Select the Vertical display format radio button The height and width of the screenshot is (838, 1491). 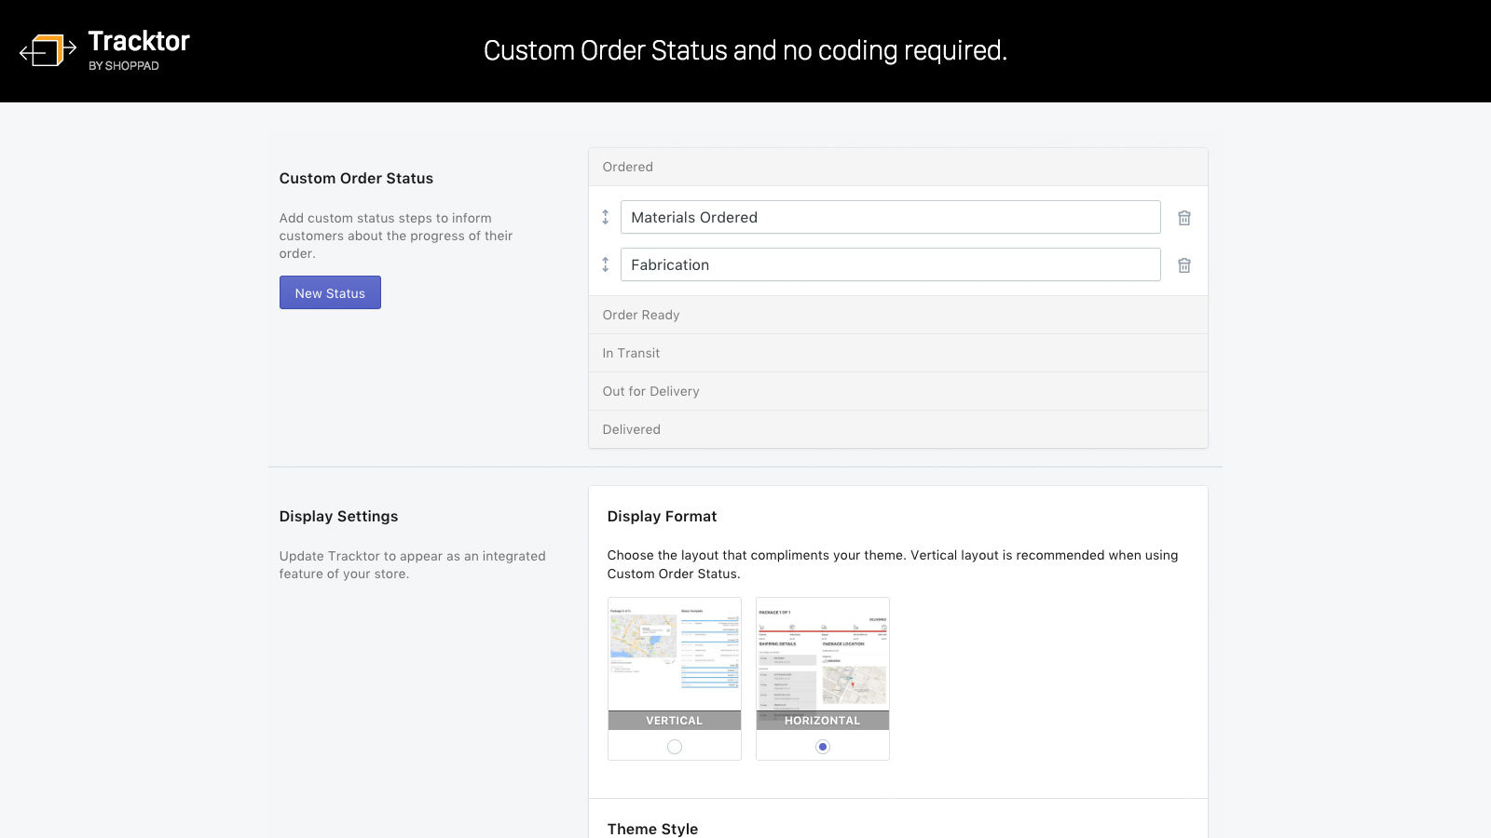coord(673,746)
